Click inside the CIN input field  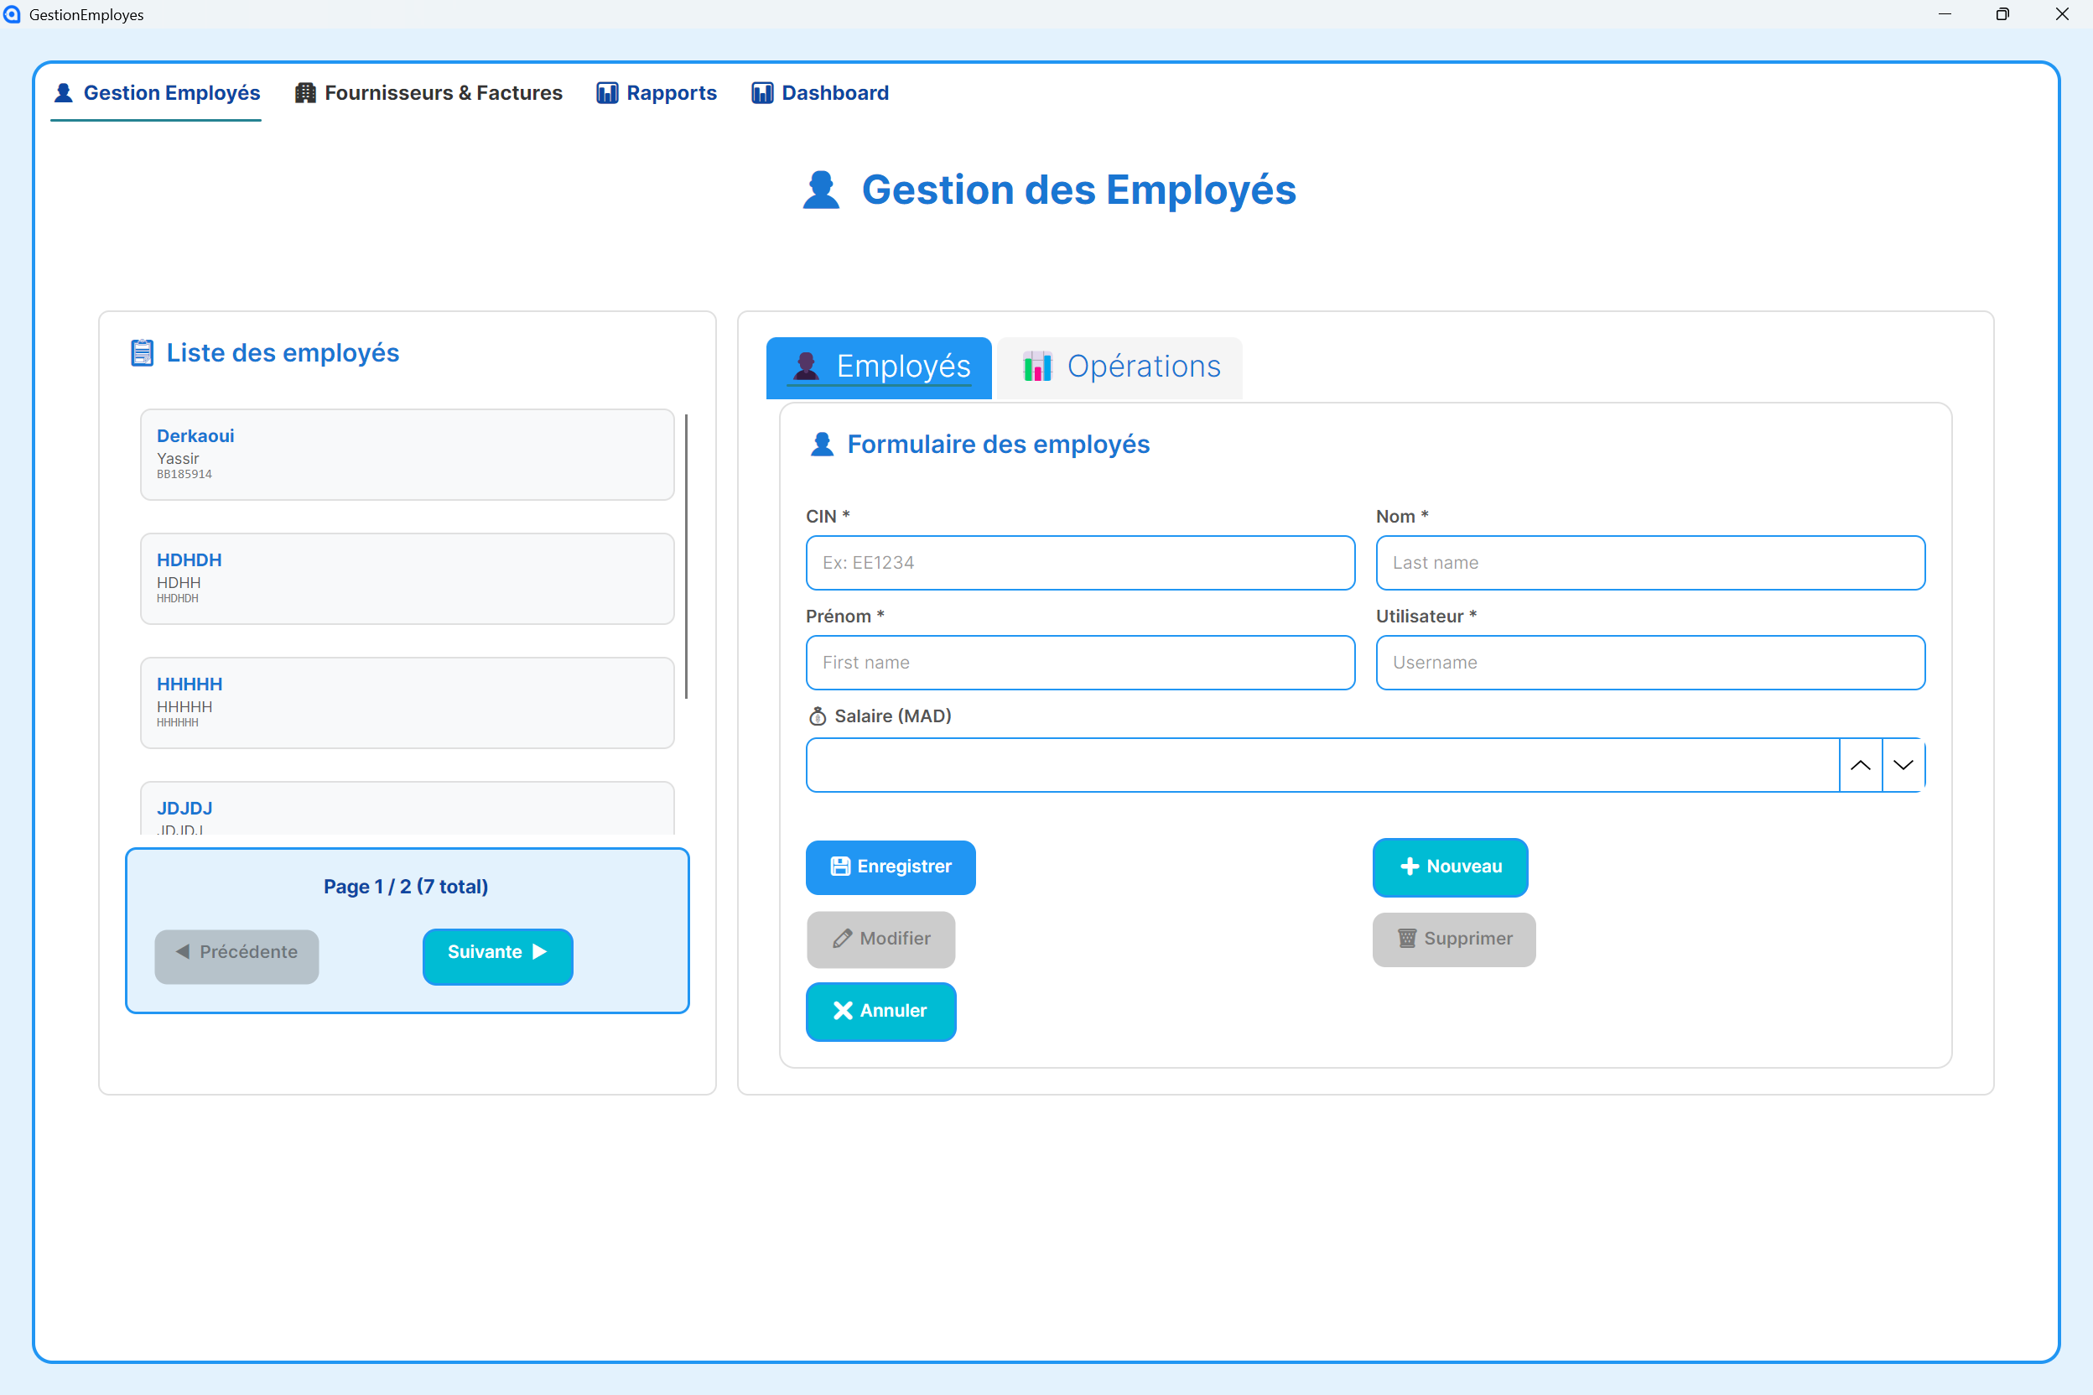click(x=1078, y=562)
